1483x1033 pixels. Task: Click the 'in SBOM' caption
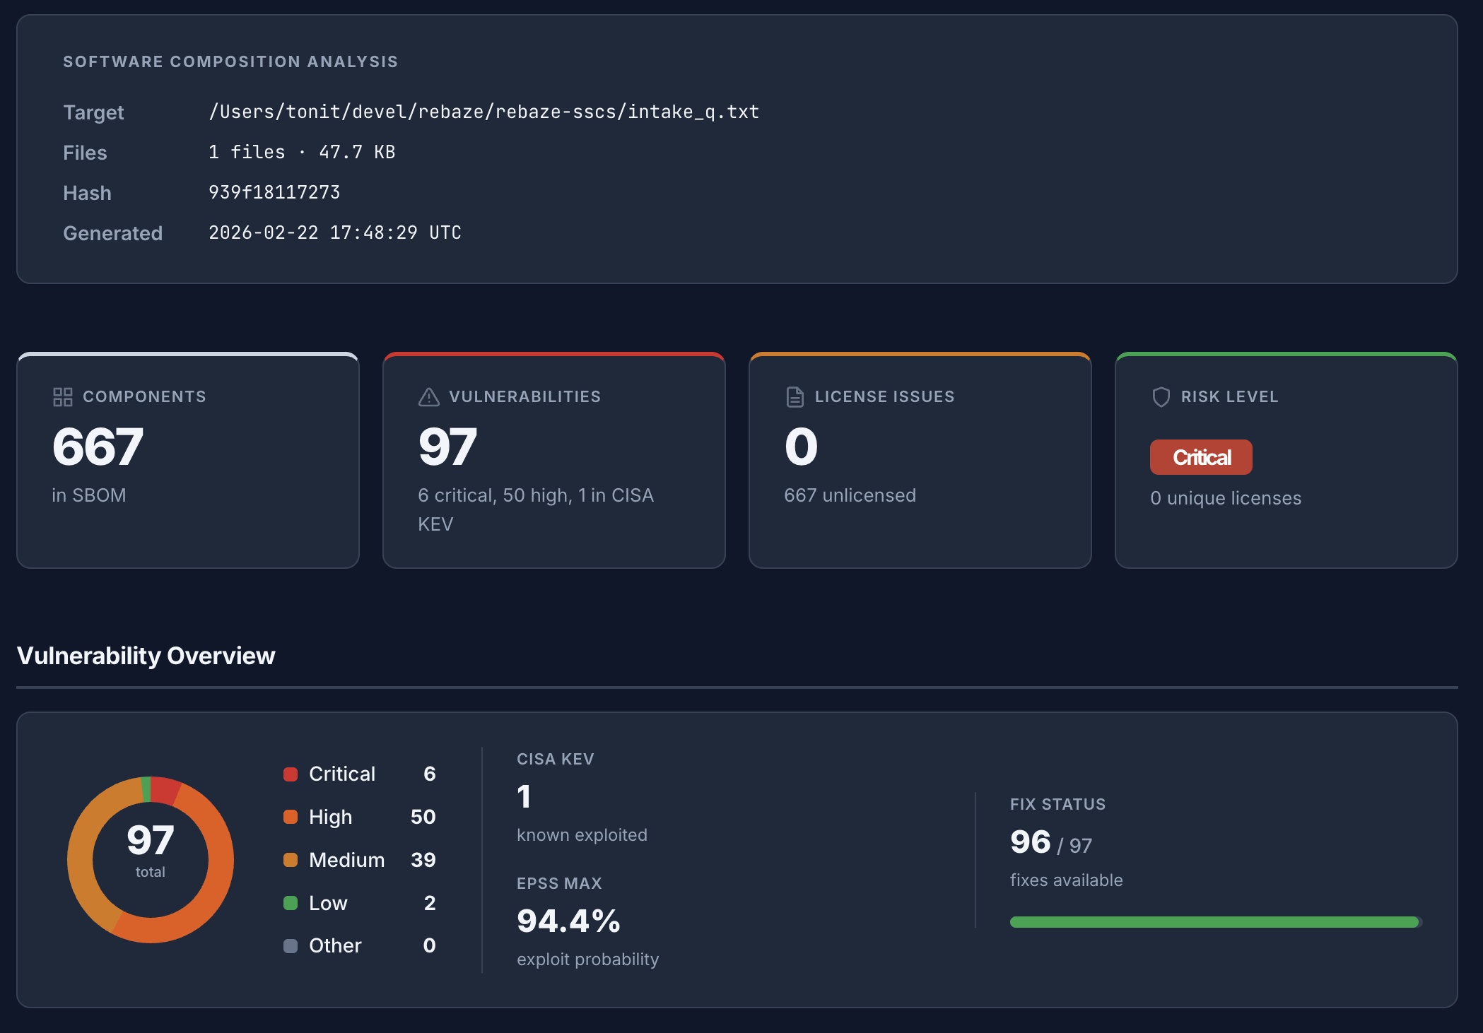pos(89,495)
